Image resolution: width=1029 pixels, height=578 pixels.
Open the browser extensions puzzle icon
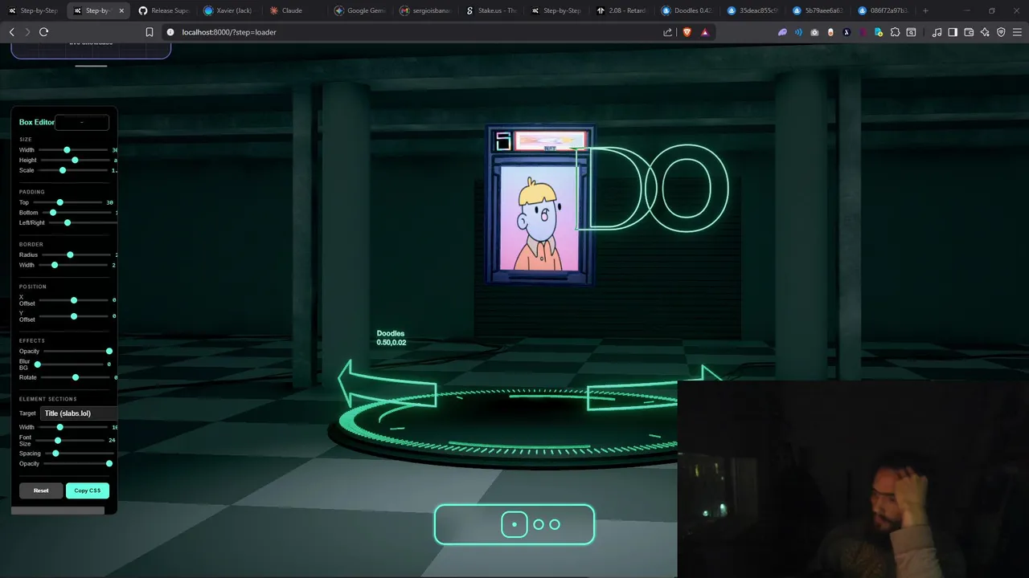pos(895,32)
